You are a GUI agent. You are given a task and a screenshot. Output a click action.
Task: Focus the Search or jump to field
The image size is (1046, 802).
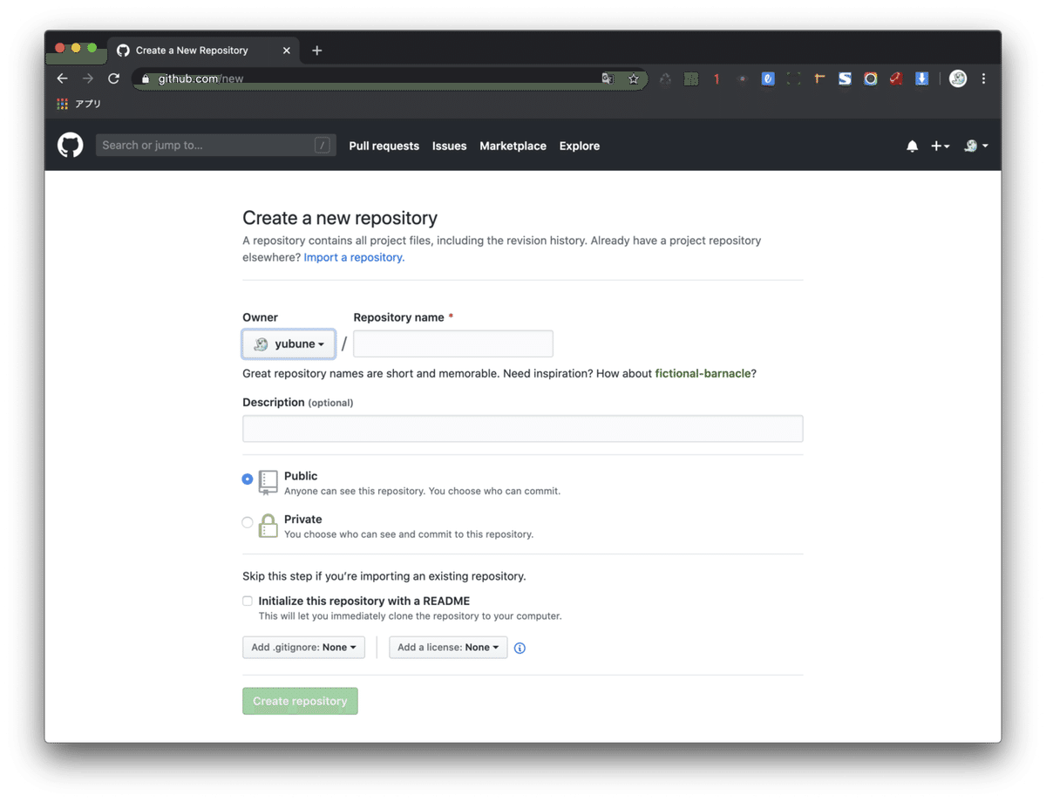point(215,146)
